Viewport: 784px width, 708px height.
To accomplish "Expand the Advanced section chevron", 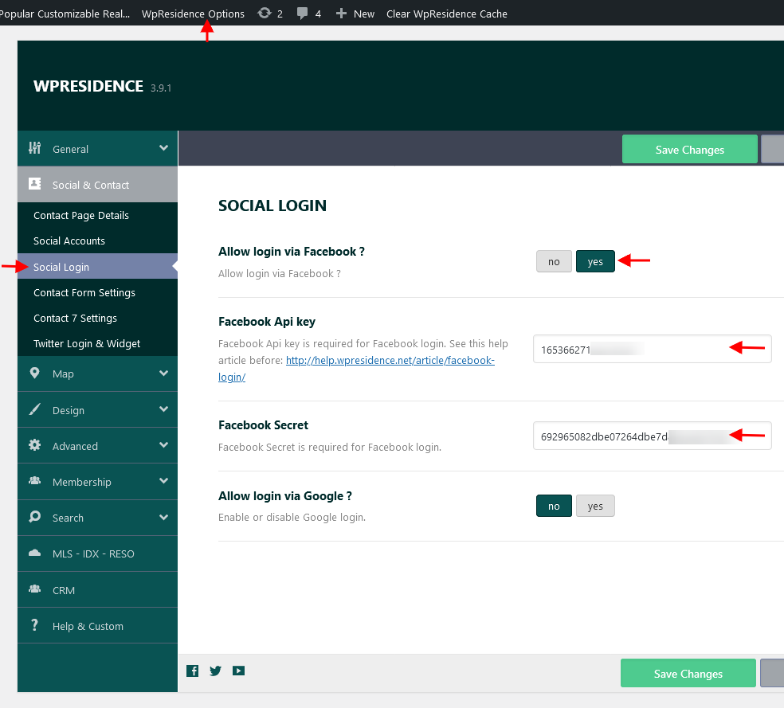I will pos(163,445).
